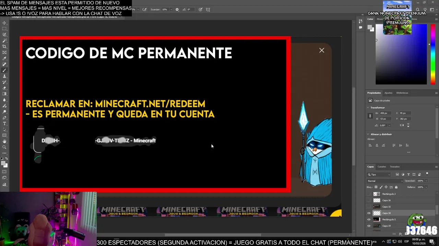Align right edges button
This screenshot has width=439, height=246.
click(x=384, y=145)
